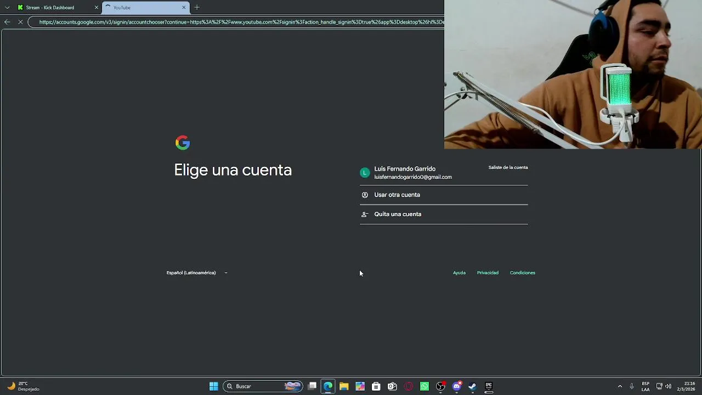Click the Kick favicon on first tab
Image resolution: width=702 pixels, height=395 pixels.
[x=20, y=8]
